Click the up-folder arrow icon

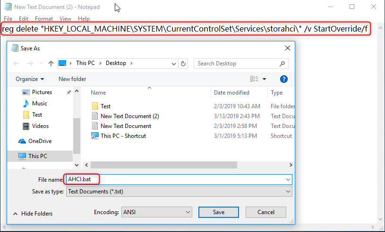pos(51,64)
